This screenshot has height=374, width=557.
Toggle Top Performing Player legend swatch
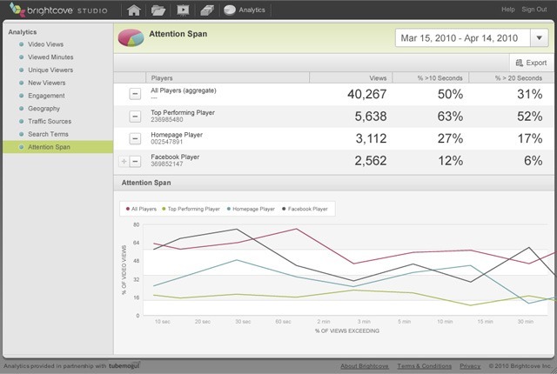click(164, 209)
